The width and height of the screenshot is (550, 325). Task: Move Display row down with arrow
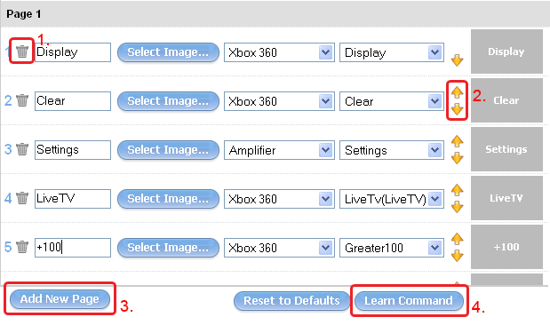(457, 60)
